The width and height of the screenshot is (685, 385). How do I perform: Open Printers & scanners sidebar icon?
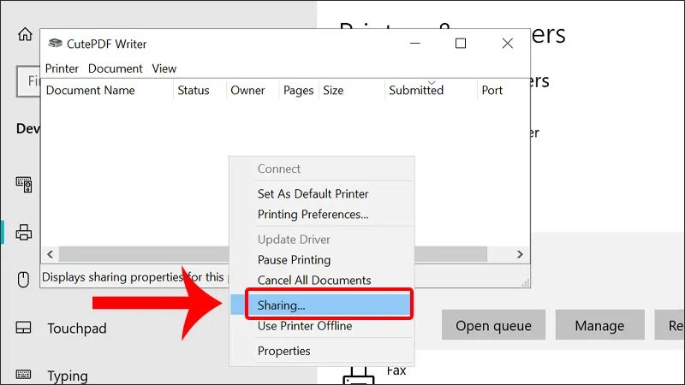(x=24, y=232)
